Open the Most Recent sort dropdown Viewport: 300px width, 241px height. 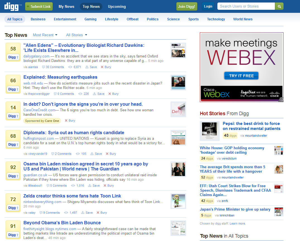tap(45, 35)
